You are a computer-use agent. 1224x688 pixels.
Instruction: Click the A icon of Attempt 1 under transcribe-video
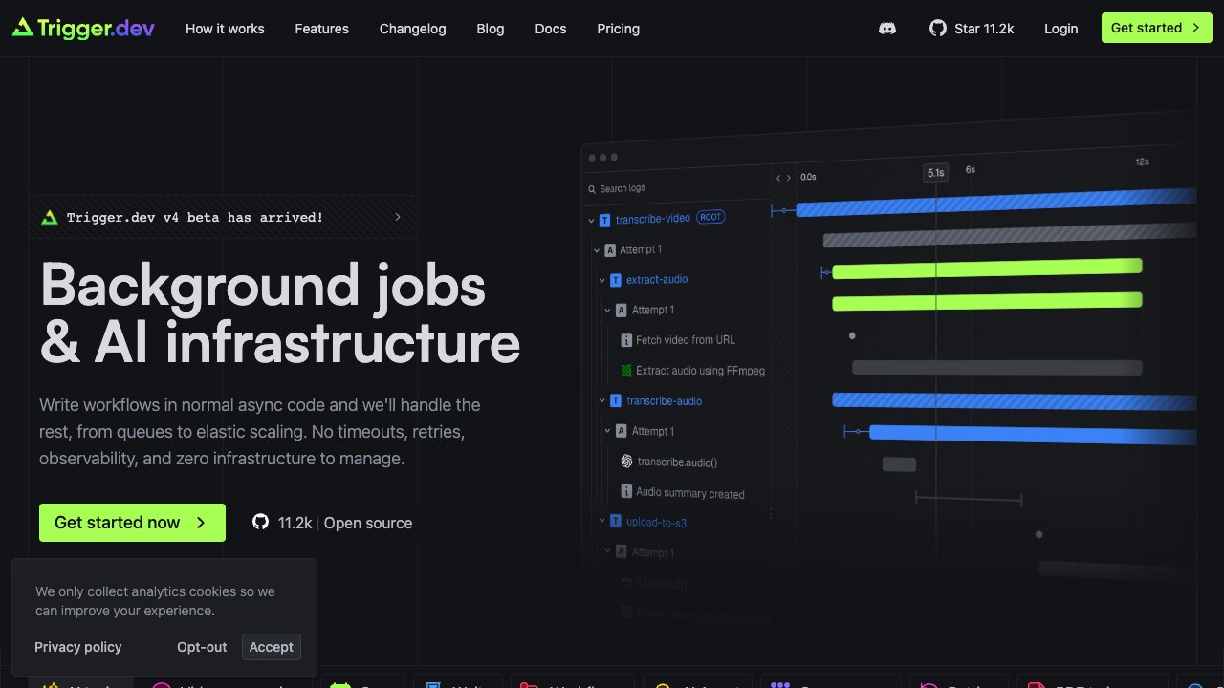610,249
